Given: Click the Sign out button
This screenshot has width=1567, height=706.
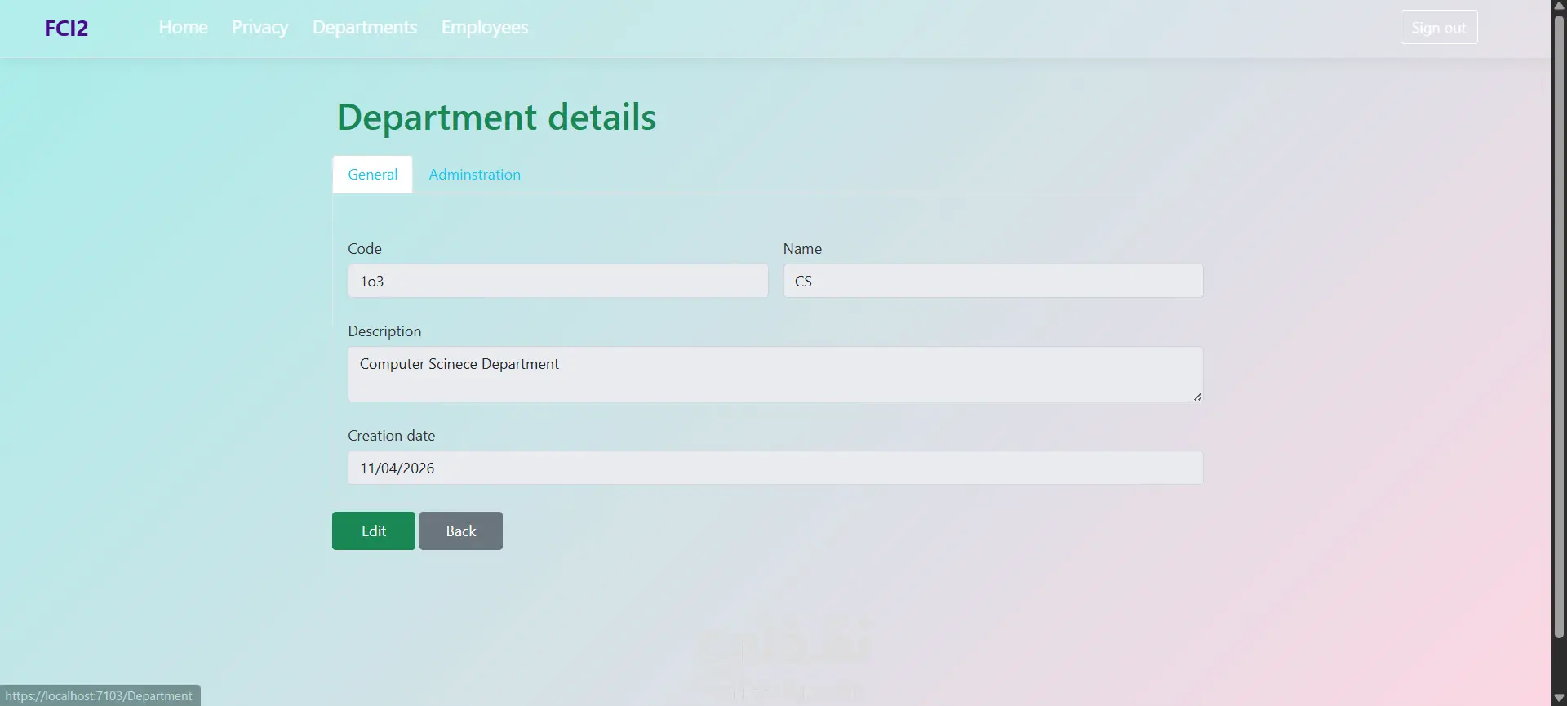Looking at the screenshot, I should pyautogui.click(x=1439, y=27).
